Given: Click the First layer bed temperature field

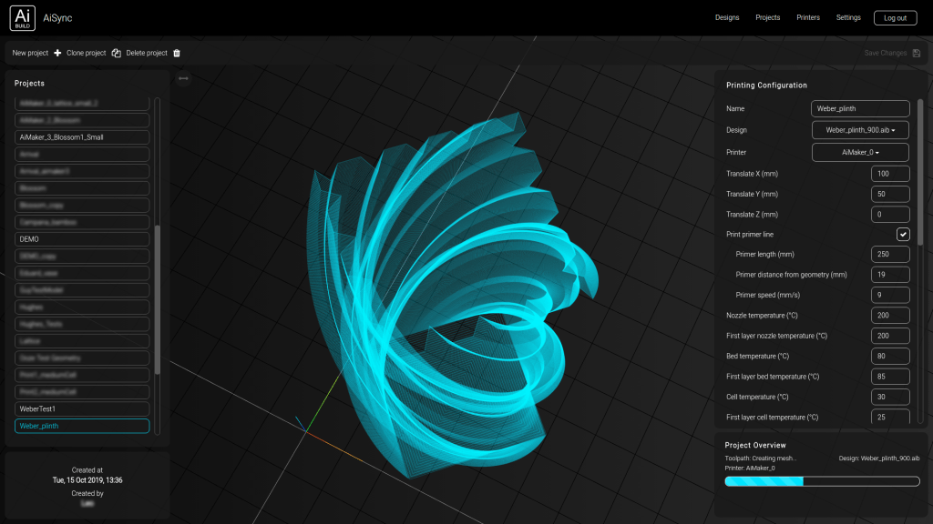Looking at the screenshot, I should 890,376.
